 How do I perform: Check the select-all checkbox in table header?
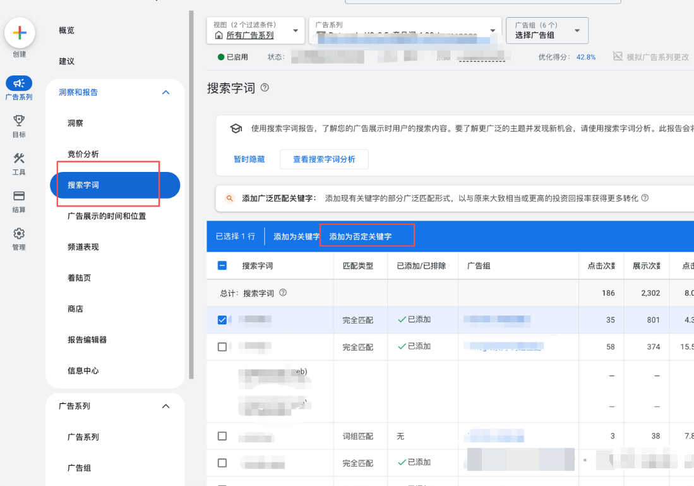point(222,265)
